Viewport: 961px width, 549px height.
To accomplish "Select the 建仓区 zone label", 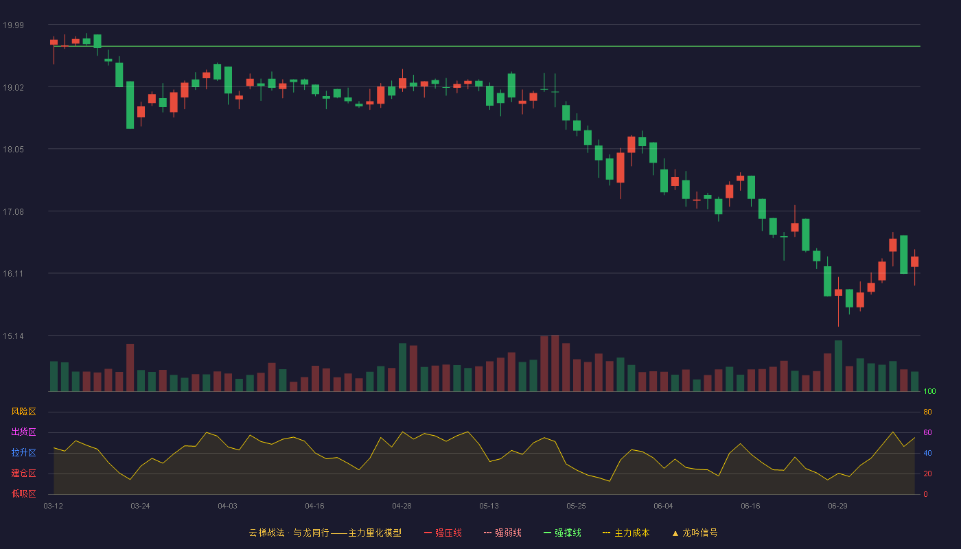I will pos(23,474).
